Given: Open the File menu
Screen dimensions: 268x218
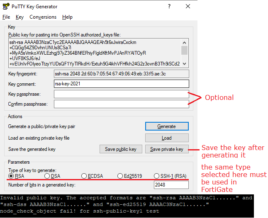Looking at the screenshot, I should point(6,17).
